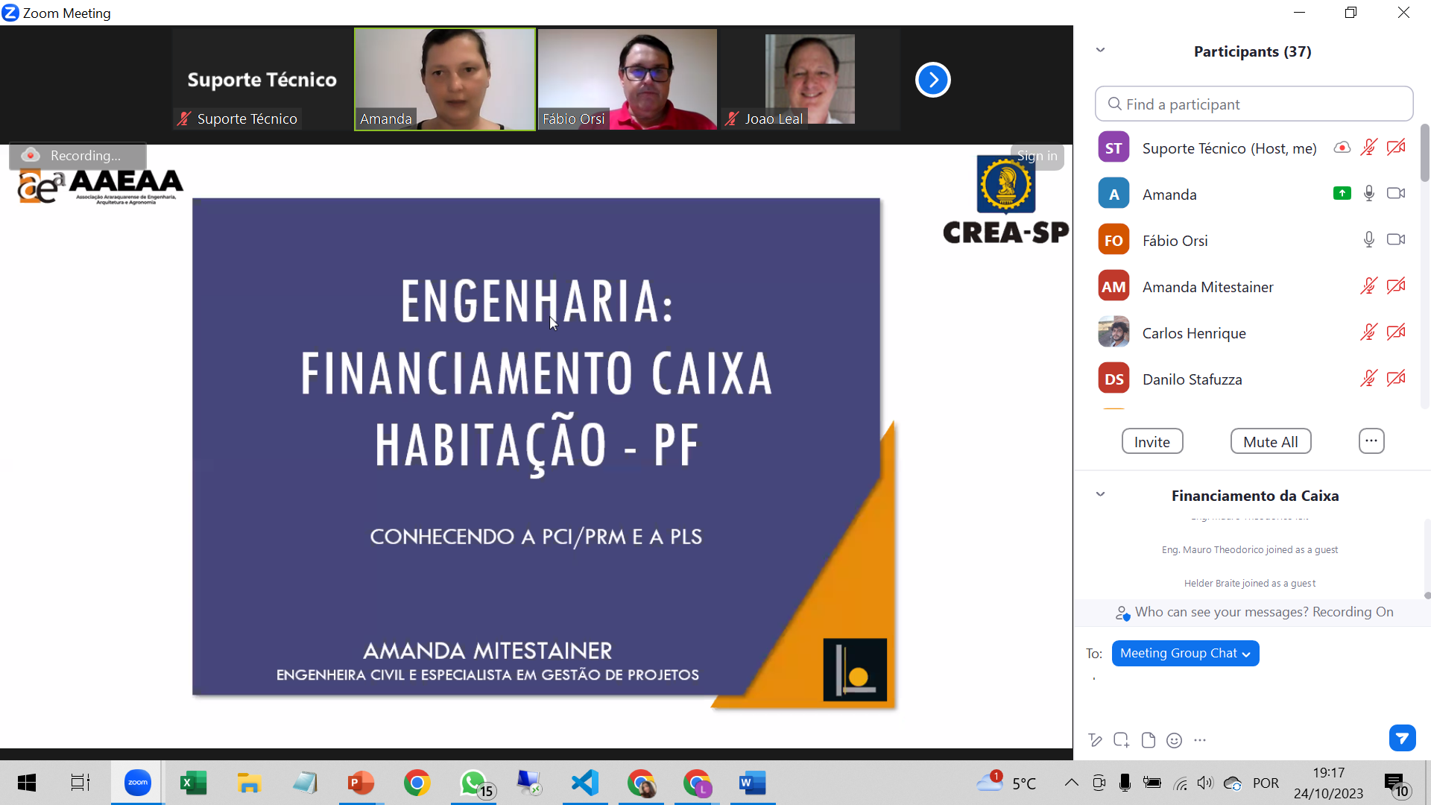The width and height of the screenshot is (1431, 805).
Task: Click 'Carlos Henrique' in participants list
Action: (x=1194, y=332)
